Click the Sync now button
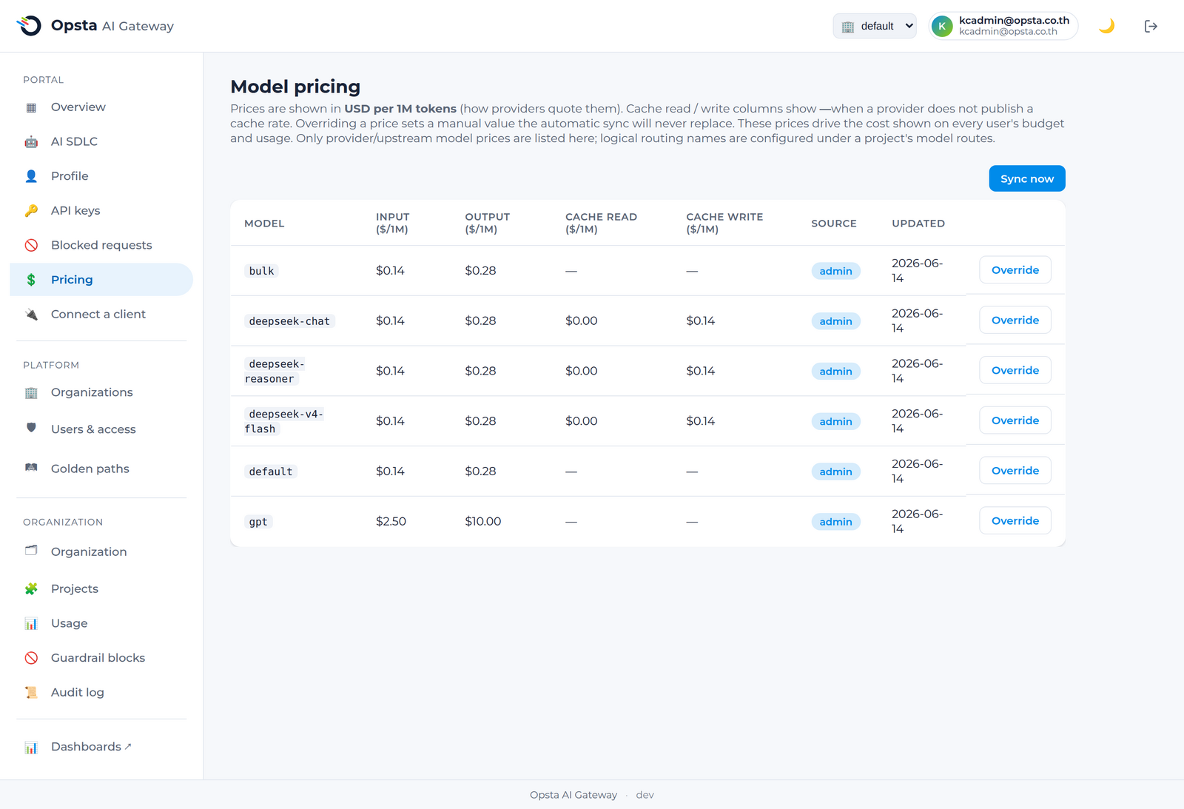 point(1027,178)
